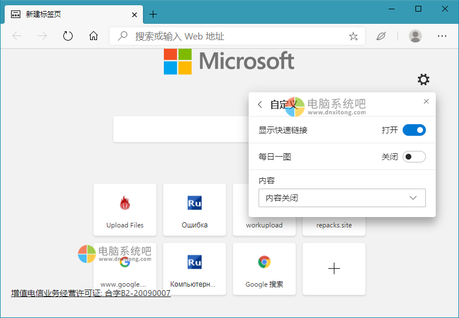459x318 pixels.
Task: Maximize the browser window
Action: 418,9
